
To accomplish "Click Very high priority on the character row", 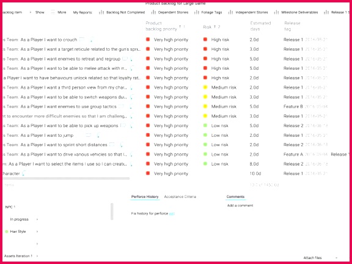I will (171, 174).
